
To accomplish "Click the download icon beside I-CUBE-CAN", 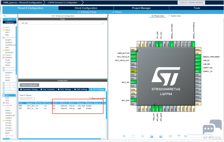I will pos(4,83).
